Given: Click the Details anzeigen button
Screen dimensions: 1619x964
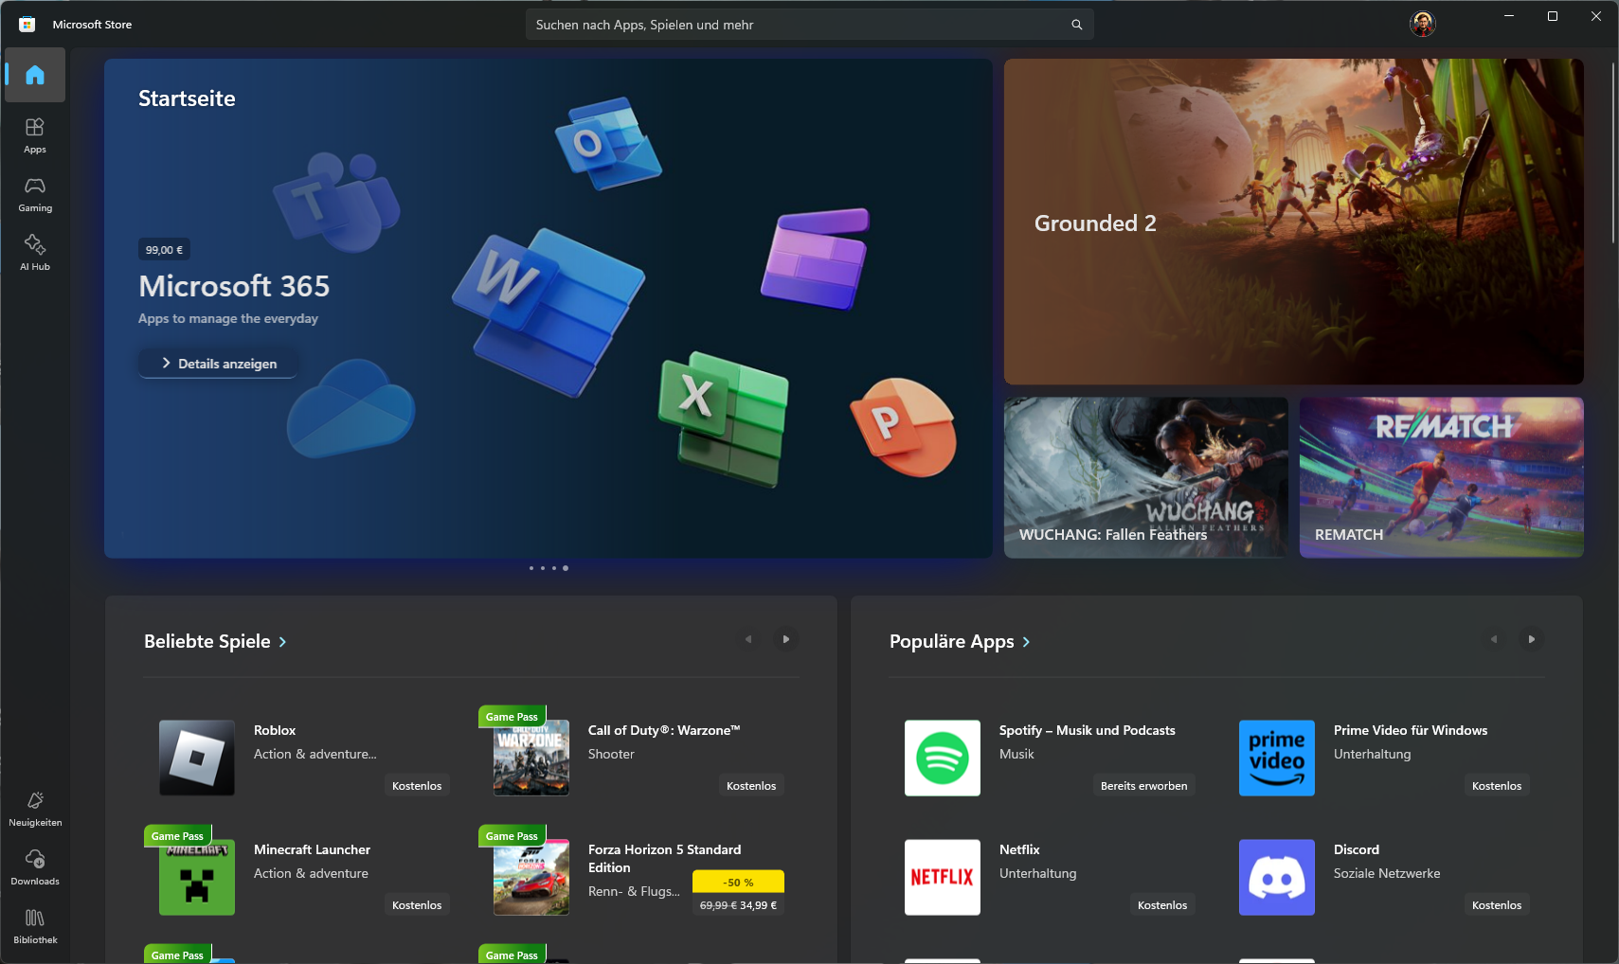Looking at the screenshot, I should pos(218,364).
